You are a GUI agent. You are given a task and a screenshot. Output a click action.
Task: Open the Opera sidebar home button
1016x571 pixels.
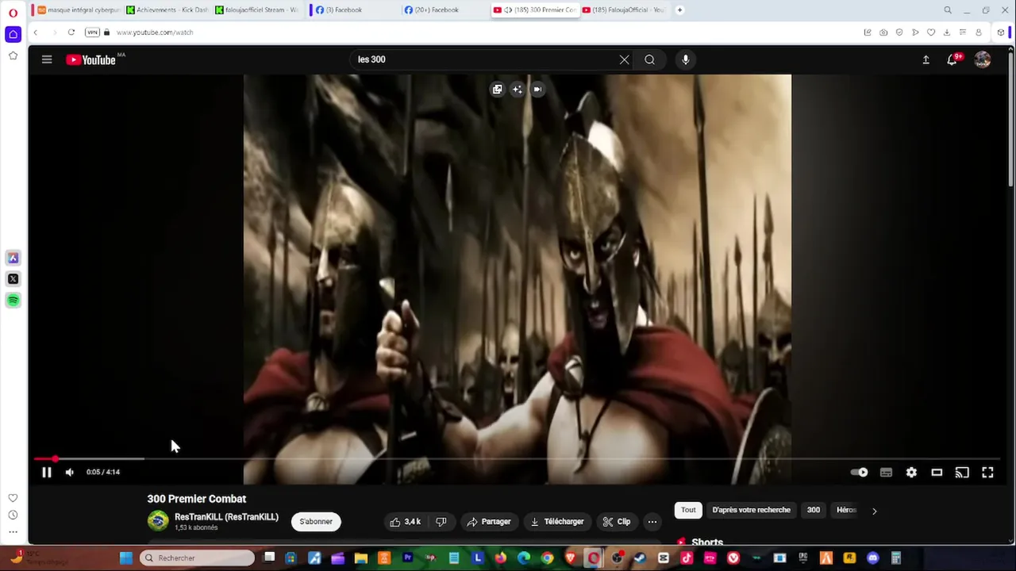point(13,34)
